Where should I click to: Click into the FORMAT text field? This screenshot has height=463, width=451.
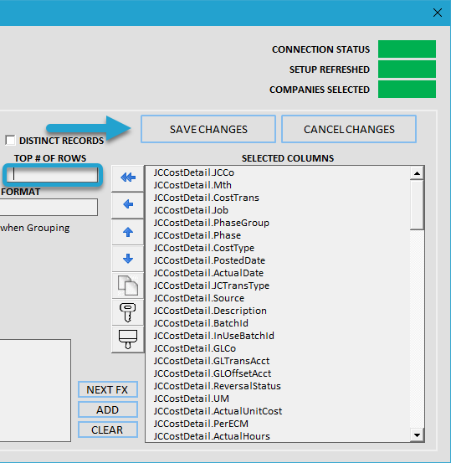[x=49, y=207]
